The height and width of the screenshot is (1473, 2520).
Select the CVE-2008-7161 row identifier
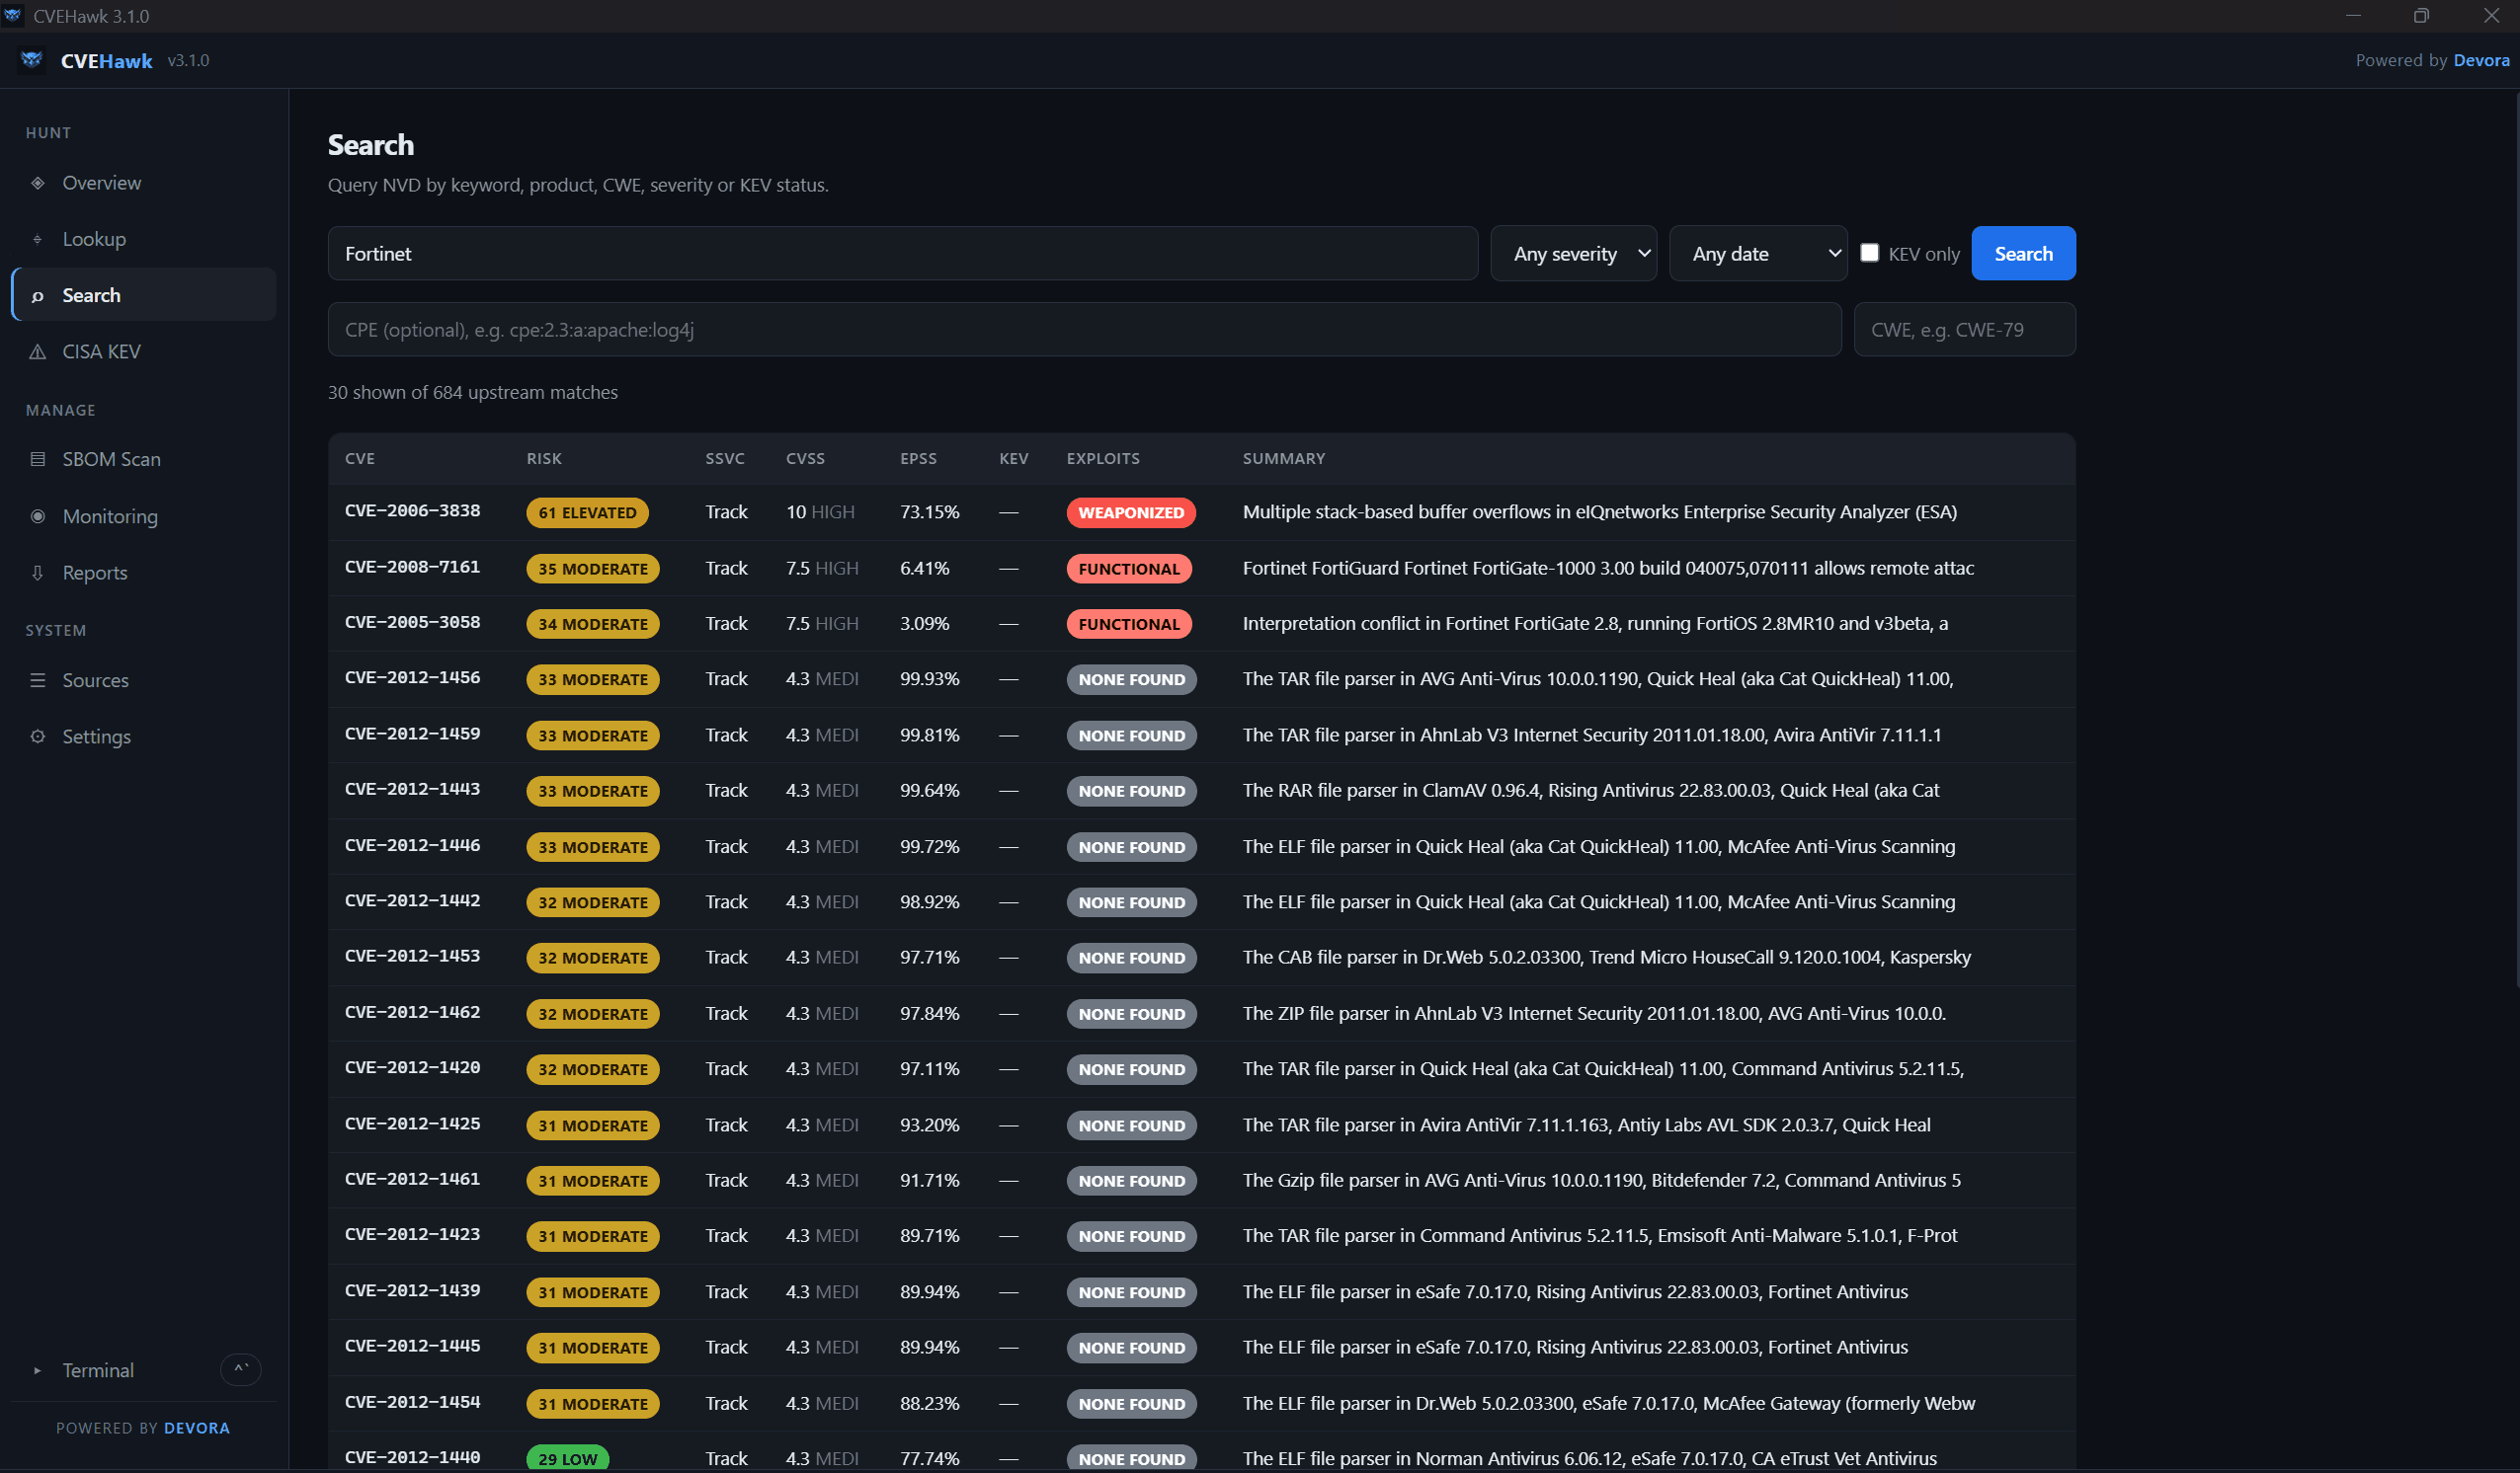412,567
